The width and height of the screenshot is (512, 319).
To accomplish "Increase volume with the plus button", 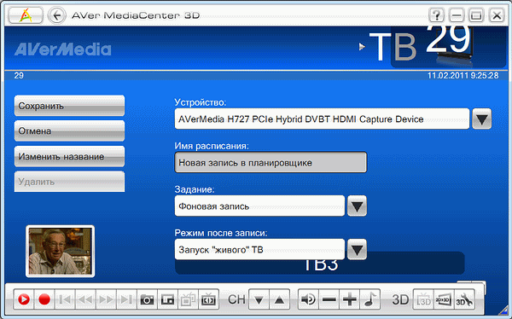I will click(349, 299).
